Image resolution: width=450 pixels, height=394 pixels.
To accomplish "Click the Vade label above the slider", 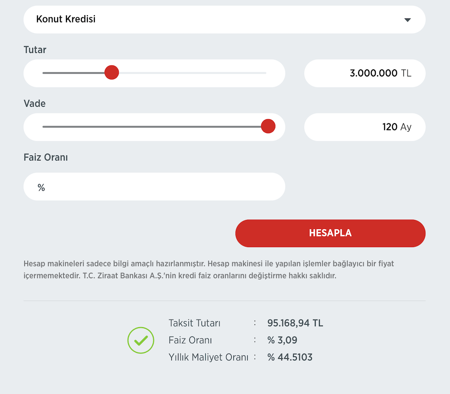I will [x=34, y=103].
